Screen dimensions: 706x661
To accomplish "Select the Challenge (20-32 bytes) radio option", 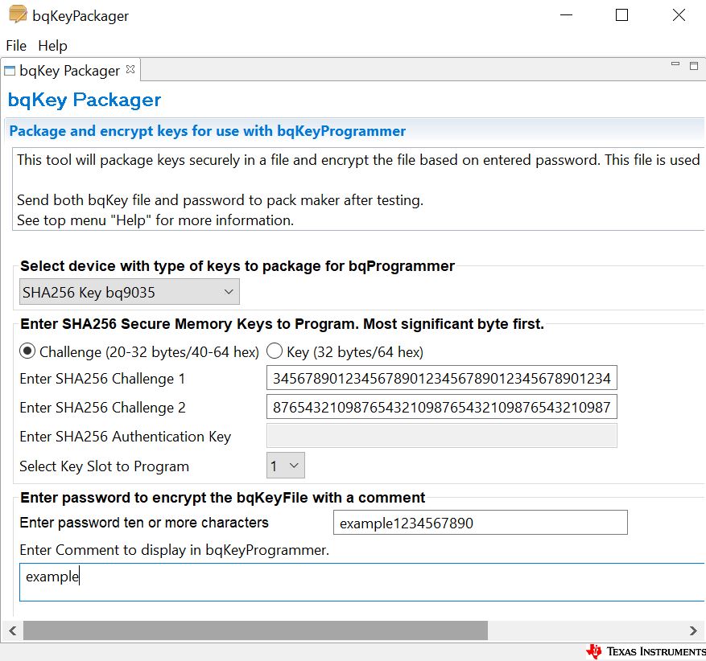I will 28,351.
